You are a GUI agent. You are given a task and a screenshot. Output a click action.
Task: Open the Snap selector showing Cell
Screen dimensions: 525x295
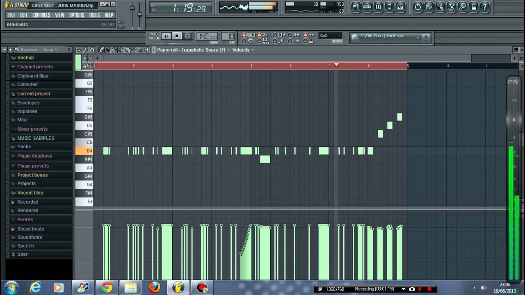[330, 36]
